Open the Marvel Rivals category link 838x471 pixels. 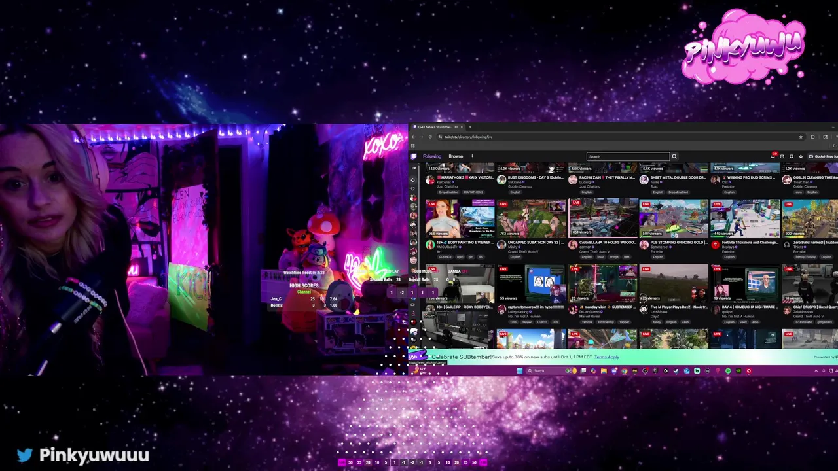[x=590, y=317]
